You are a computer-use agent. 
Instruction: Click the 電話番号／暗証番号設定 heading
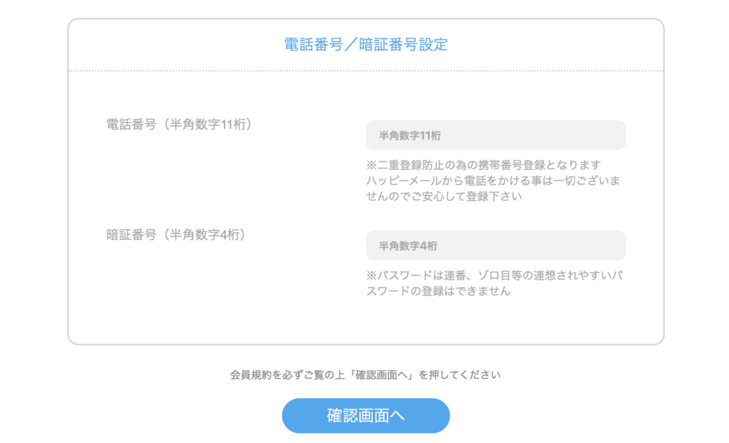pyautogui.click(x=365, y=44)
